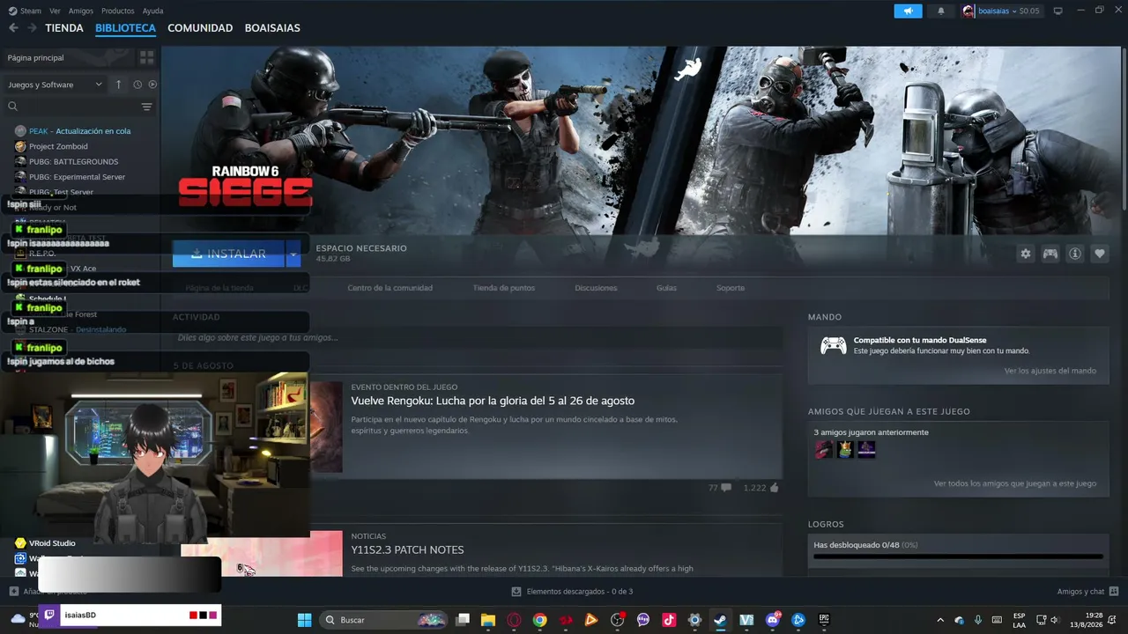Open Epic Games Launcher from taskbar
This screenshot has width=1128, height=634.
[824, 620]
